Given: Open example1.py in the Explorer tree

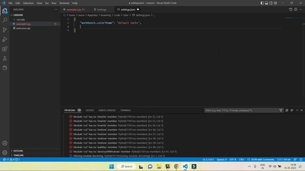Looking at the screenshot, I should click(x=23, y=24).
